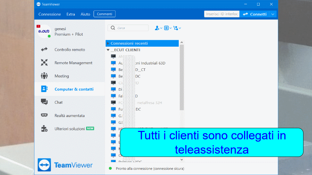Click the genesi profile avatar
This screenshot has height=175, width=312.
[44, 31]
